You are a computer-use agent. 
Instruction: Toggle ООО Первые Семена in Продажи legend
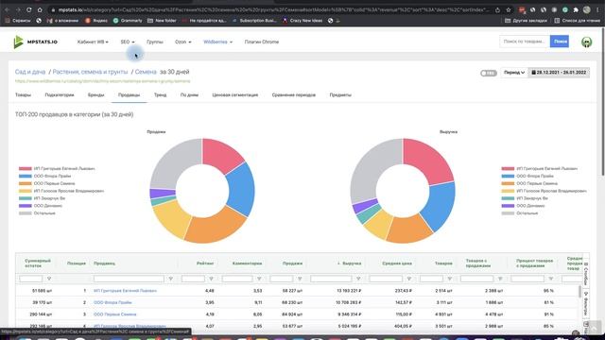pyautogui.click(x=46, y=183)
